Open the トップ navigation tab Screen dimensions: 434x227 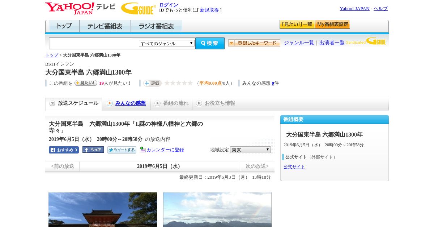pyautogui.click(x=64, y=26)
